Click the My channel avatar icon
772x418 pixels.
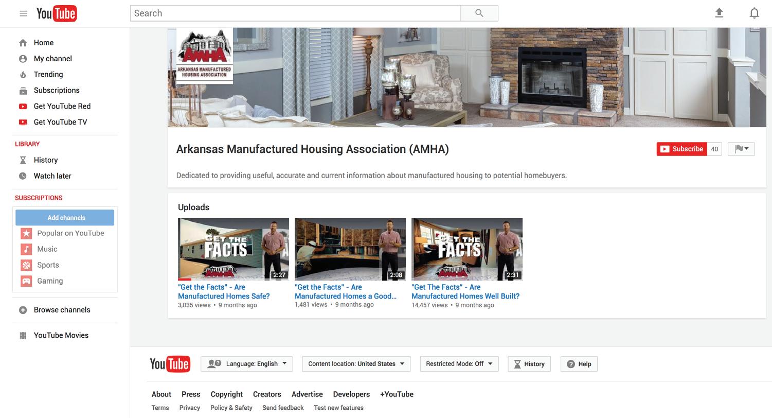[x=23, y=59]
